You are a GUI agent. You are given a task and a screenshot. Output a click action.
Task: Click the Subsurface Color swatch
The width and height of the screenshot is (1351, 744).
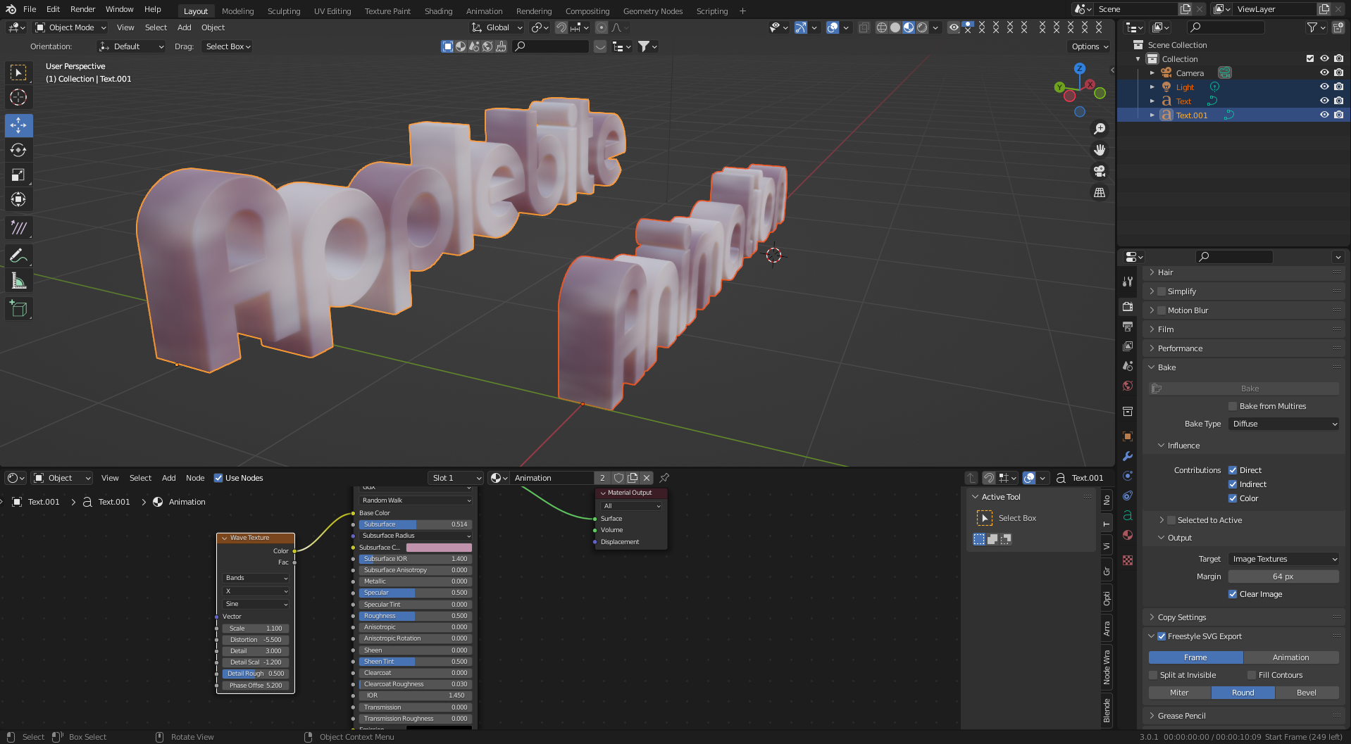click(439, 548)
